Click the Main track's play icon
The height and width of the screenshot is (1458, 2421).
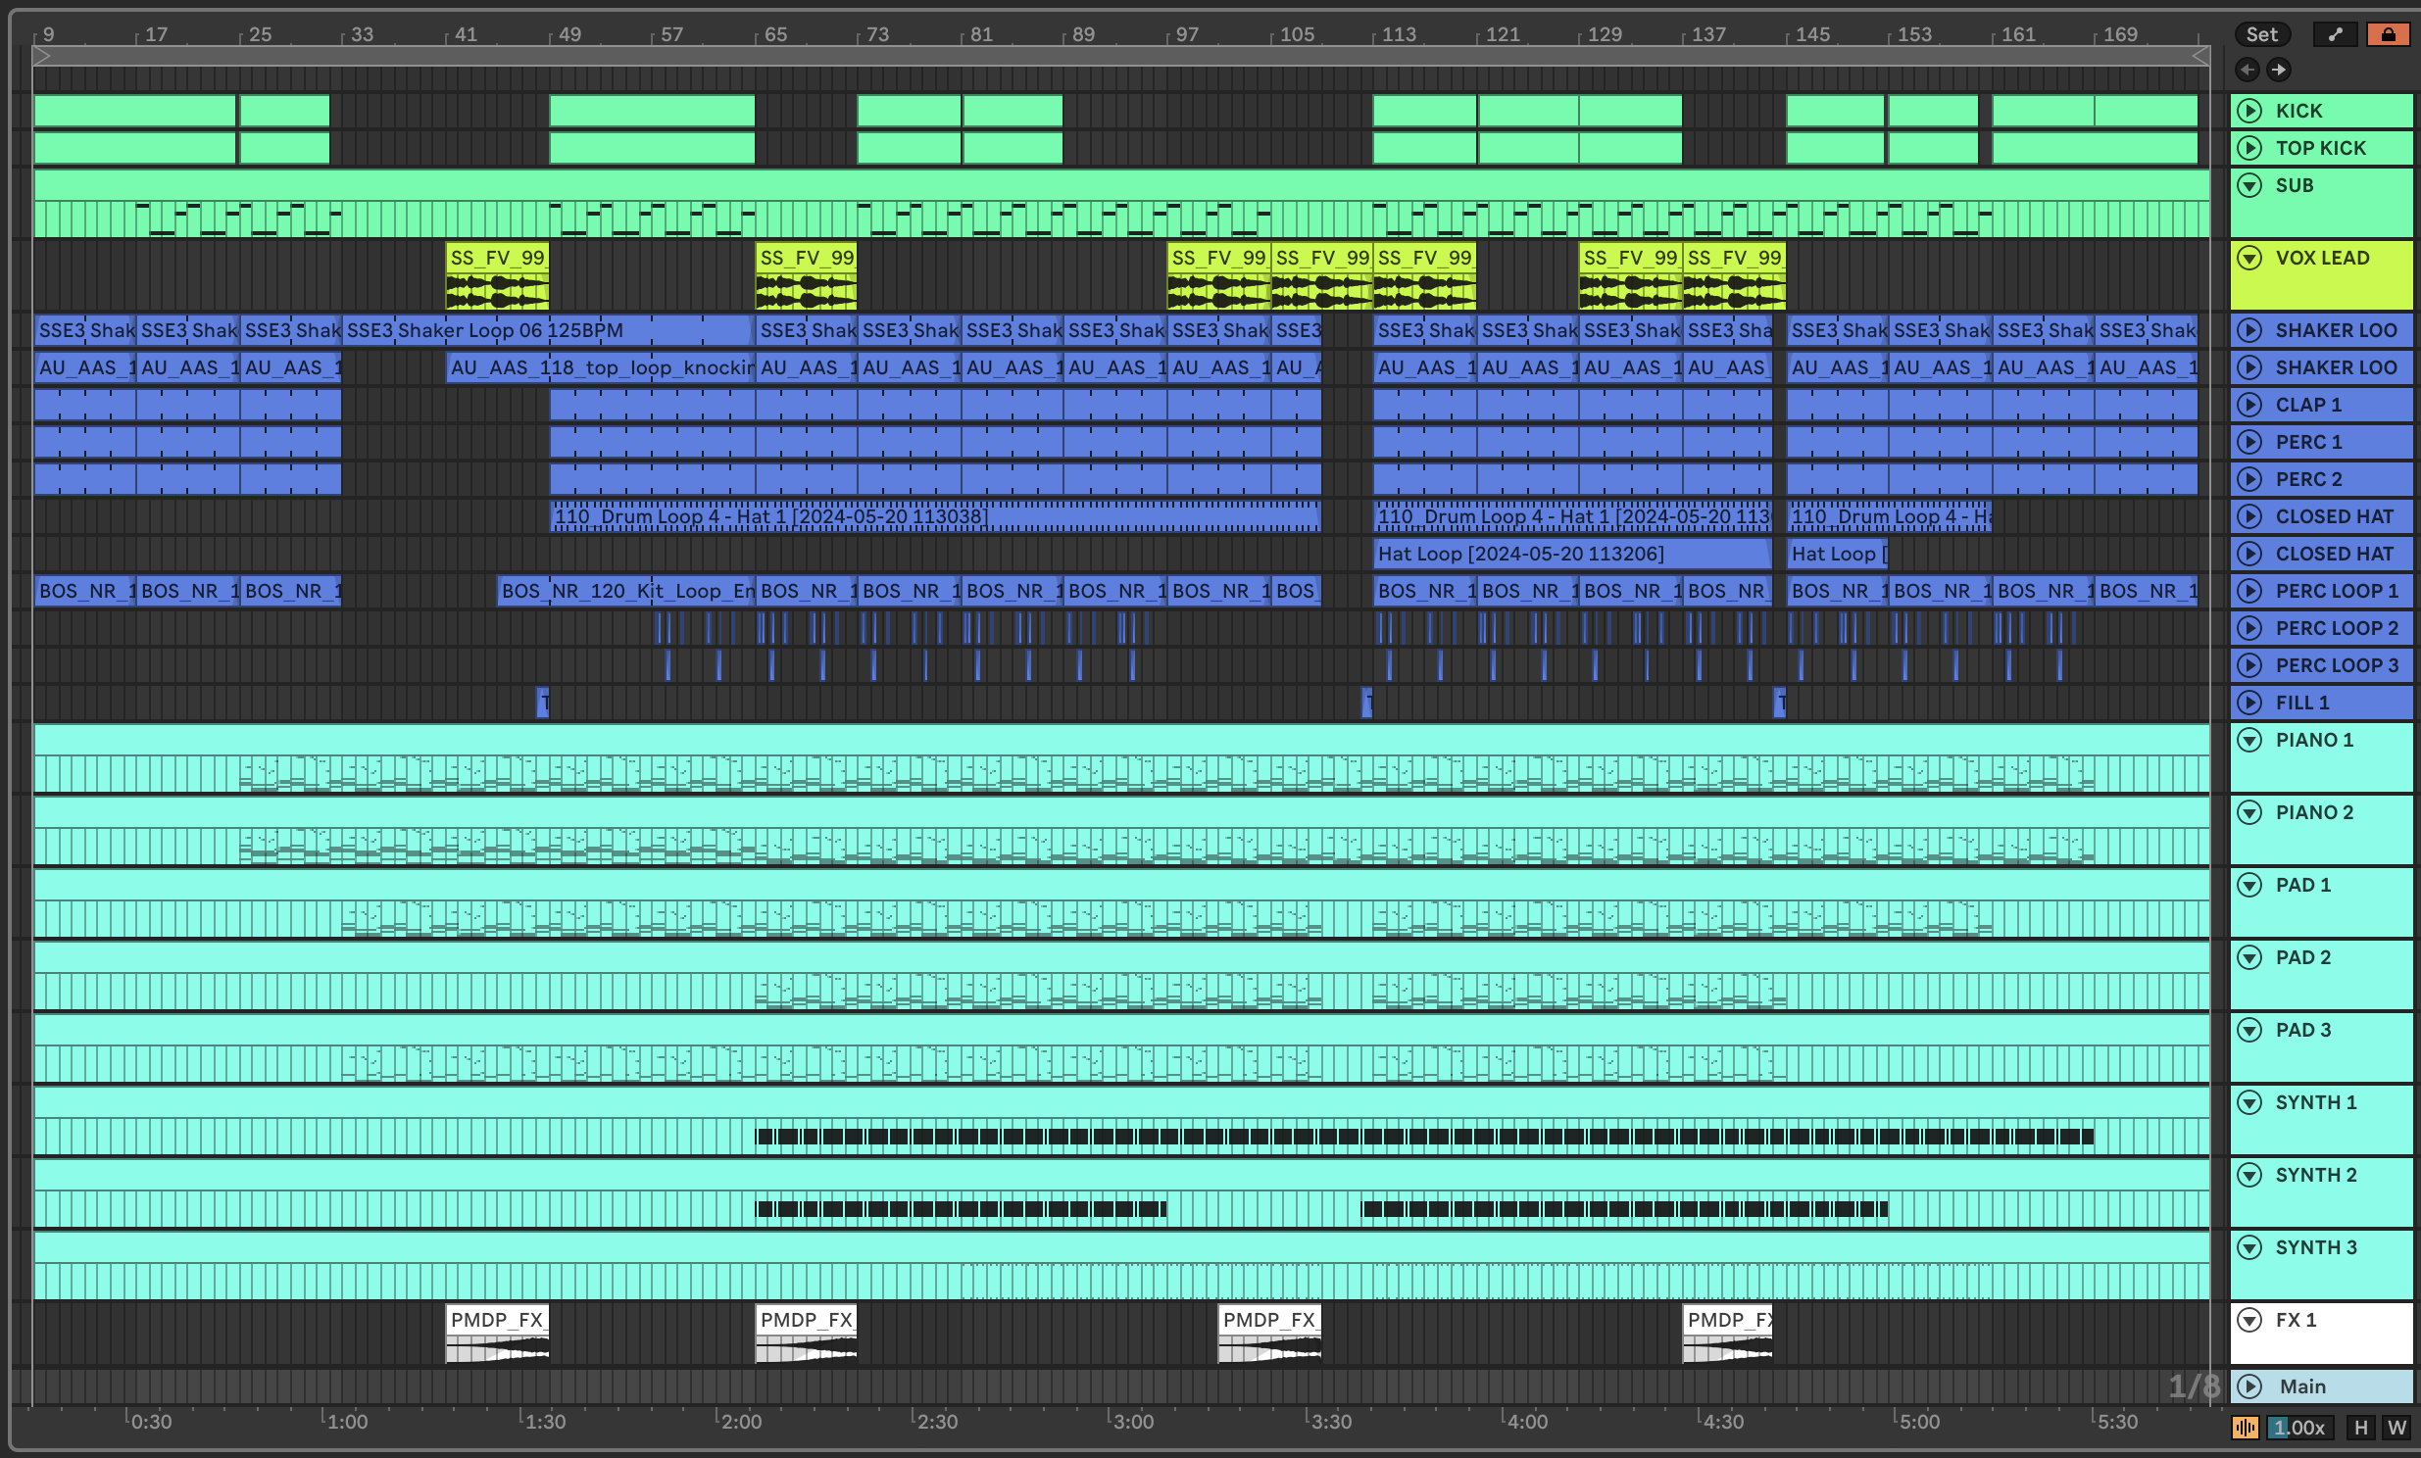coord(2250,1386)
